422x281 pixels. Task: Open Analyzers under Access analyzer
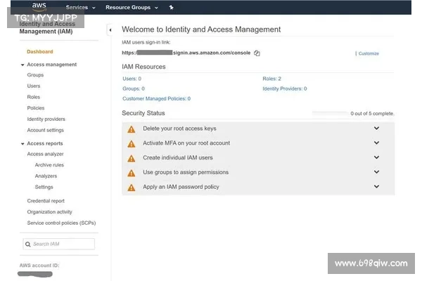click(x=46, y=176)
